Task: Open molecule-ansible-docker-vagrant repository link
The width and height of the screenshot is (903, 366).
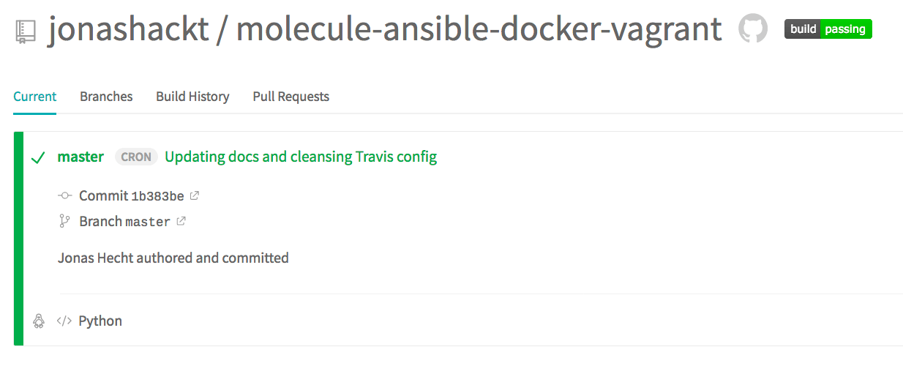Action: [x=479, y=29]
